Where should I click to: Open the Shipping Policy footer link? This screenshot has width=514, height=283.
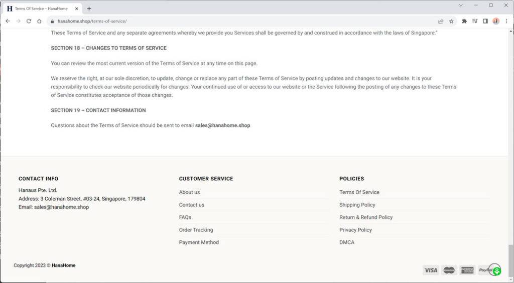[x=357, y=205]
